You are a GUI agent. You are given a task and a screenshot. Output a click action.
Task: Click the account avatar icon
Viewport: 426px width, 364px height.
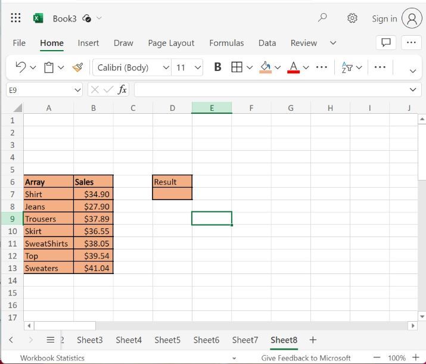(412, 18)
